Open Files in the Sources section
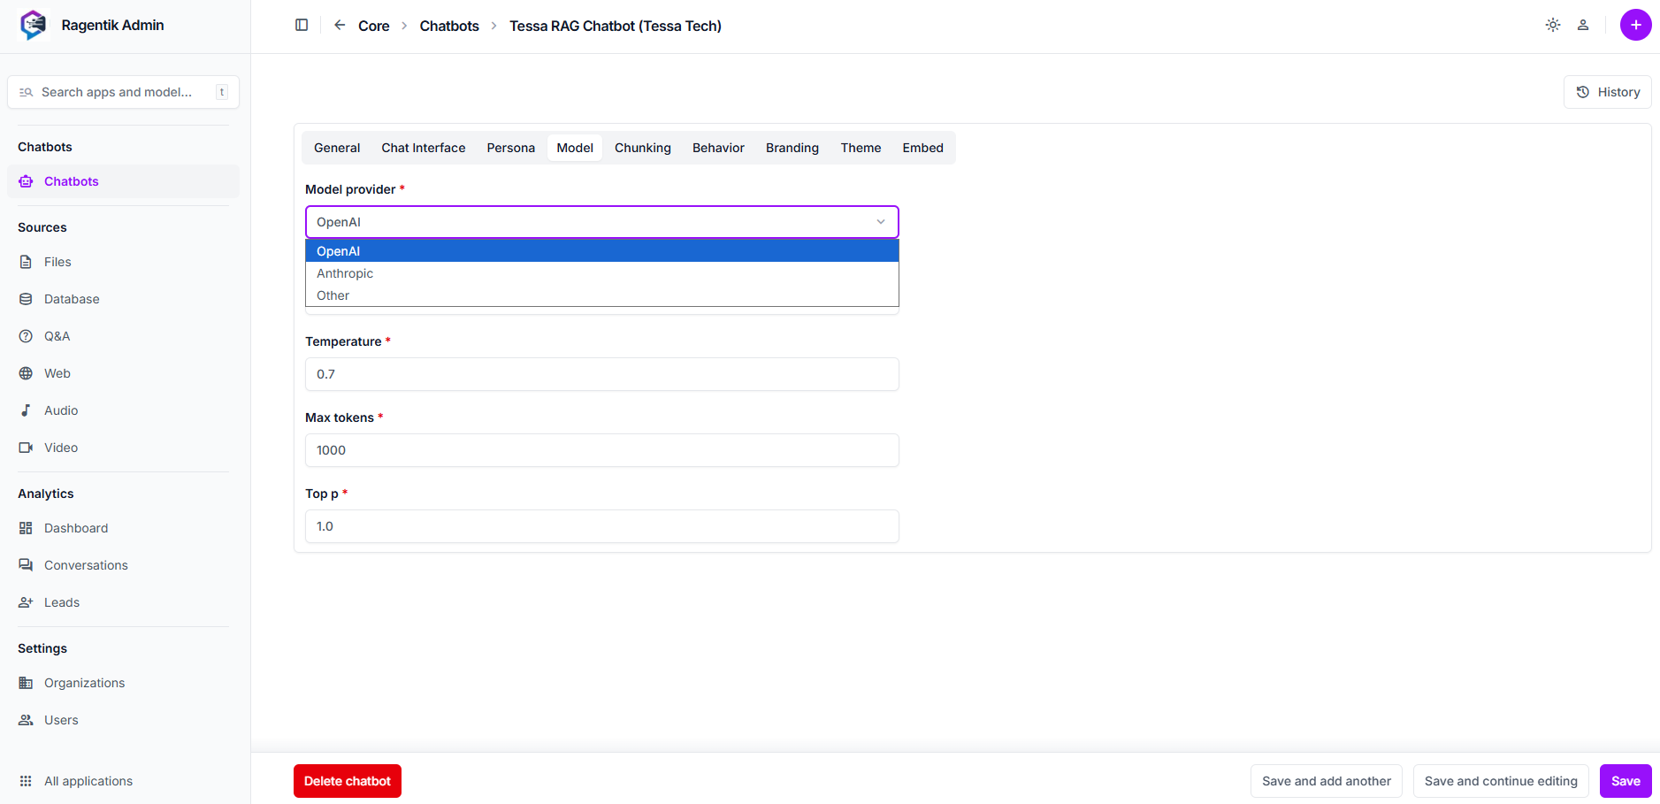This screenshot has width=1660, height=804. (57, 262)
